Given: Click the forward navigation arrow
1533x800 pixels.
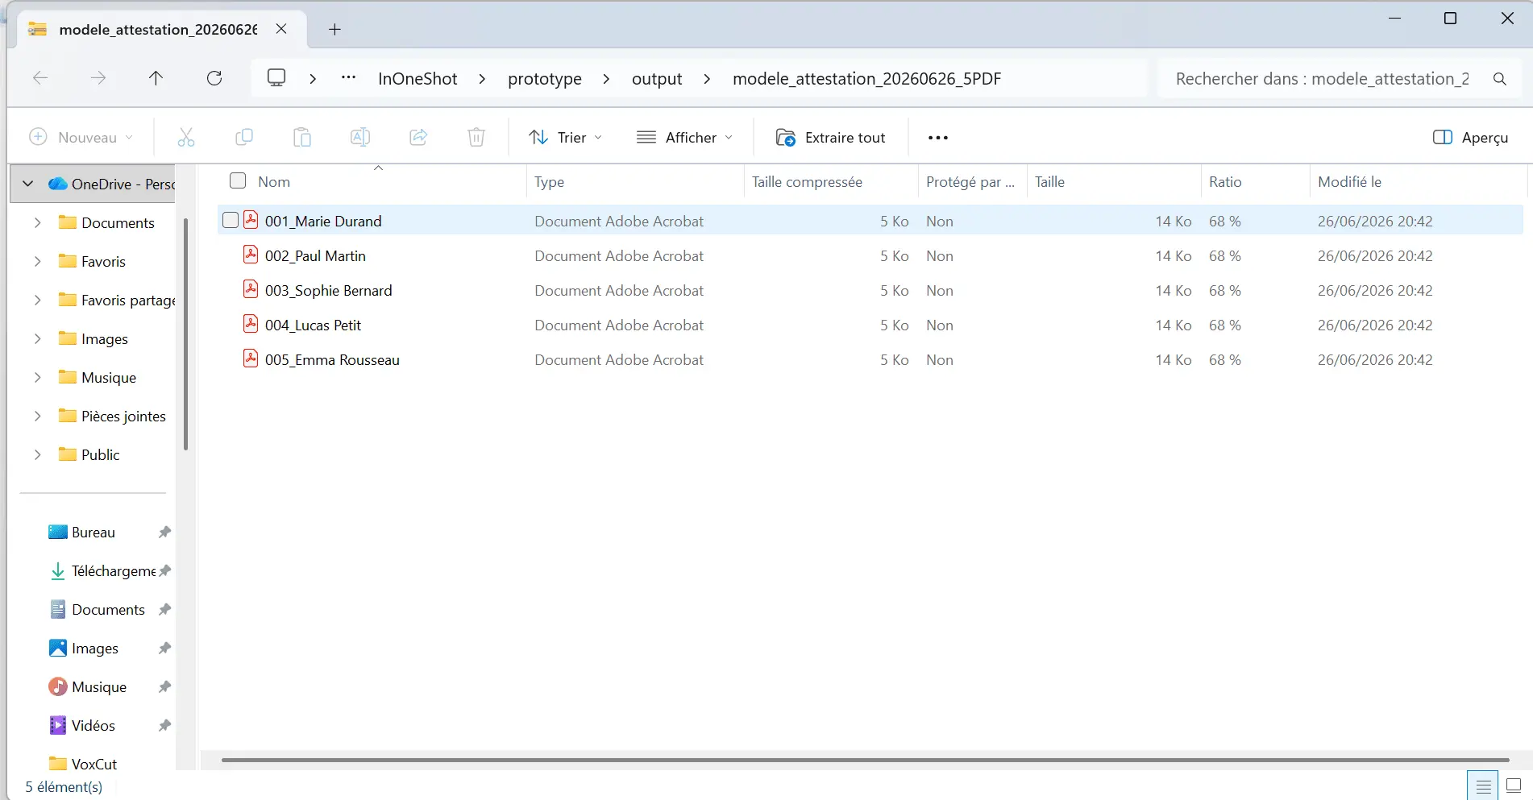Looking at the screenshot, I should pos(98,78).
